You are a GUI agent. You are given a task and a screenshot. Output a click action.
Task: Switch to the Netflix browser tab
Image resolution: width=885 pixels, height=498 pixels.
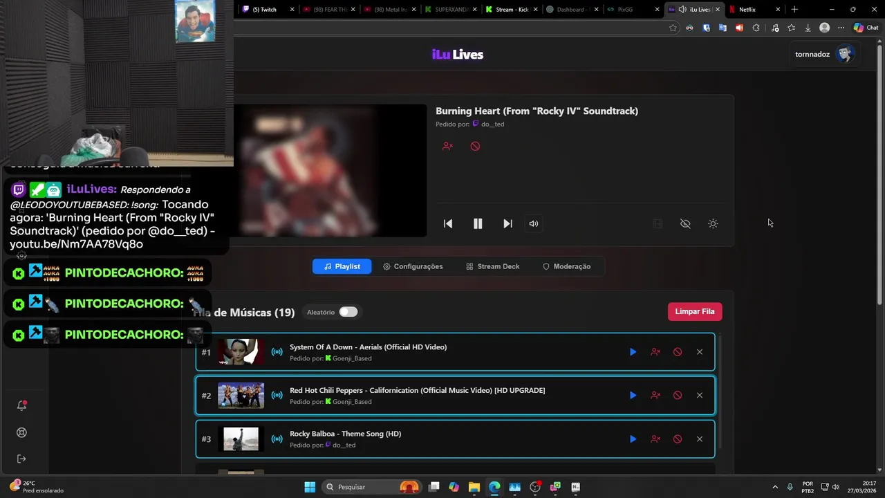(754, 10)
